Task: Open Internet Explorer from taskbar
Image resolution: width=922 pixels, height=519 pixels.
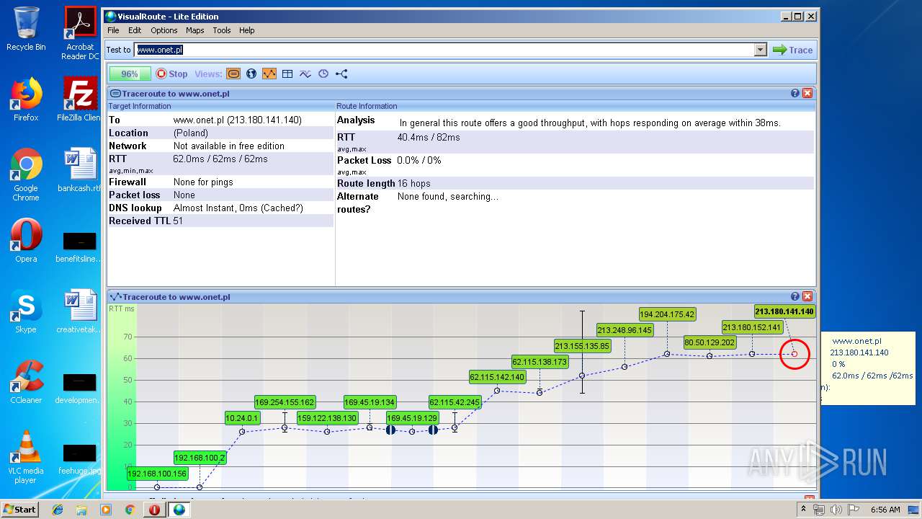Action: point(58,510)
